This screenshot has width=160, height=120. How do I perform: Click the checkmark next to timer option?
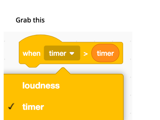click(11, 106)
